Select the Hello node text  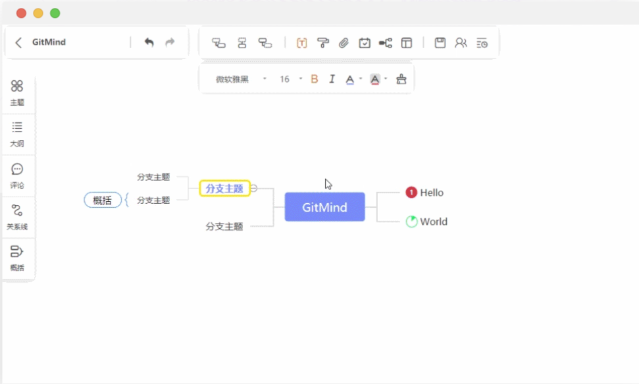[432, 193]
